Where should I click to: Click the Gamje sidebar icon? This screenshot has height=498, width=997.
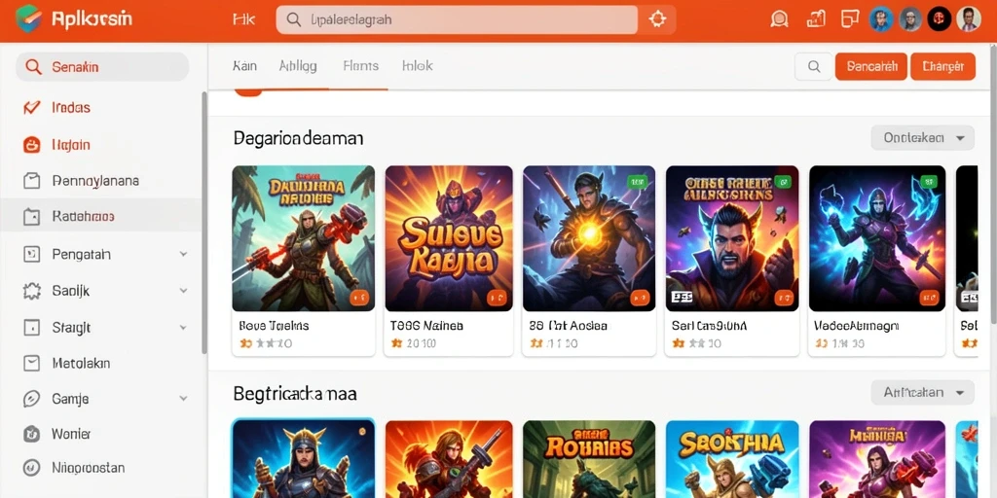tap(31, 399)
